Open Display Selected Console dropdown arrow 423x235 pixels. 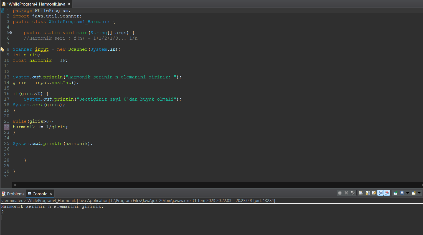[x=407, y=193]
